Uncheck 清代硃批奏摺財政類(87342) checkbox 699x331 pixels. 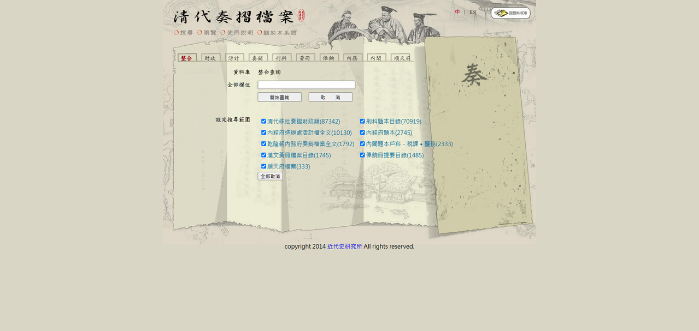tap(263, 121)
